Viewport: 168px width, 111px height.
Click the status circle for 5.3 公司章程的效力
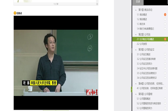(165, 108)
